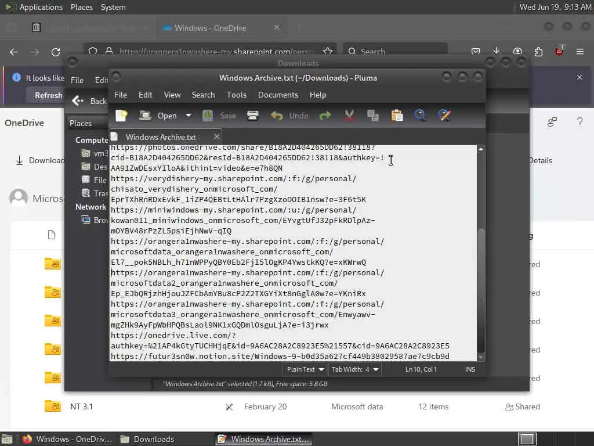Image resolution: width=594 pixels, height=446 pixels.
Task: Open the Pluma File menu
Action: click(121, 95)
